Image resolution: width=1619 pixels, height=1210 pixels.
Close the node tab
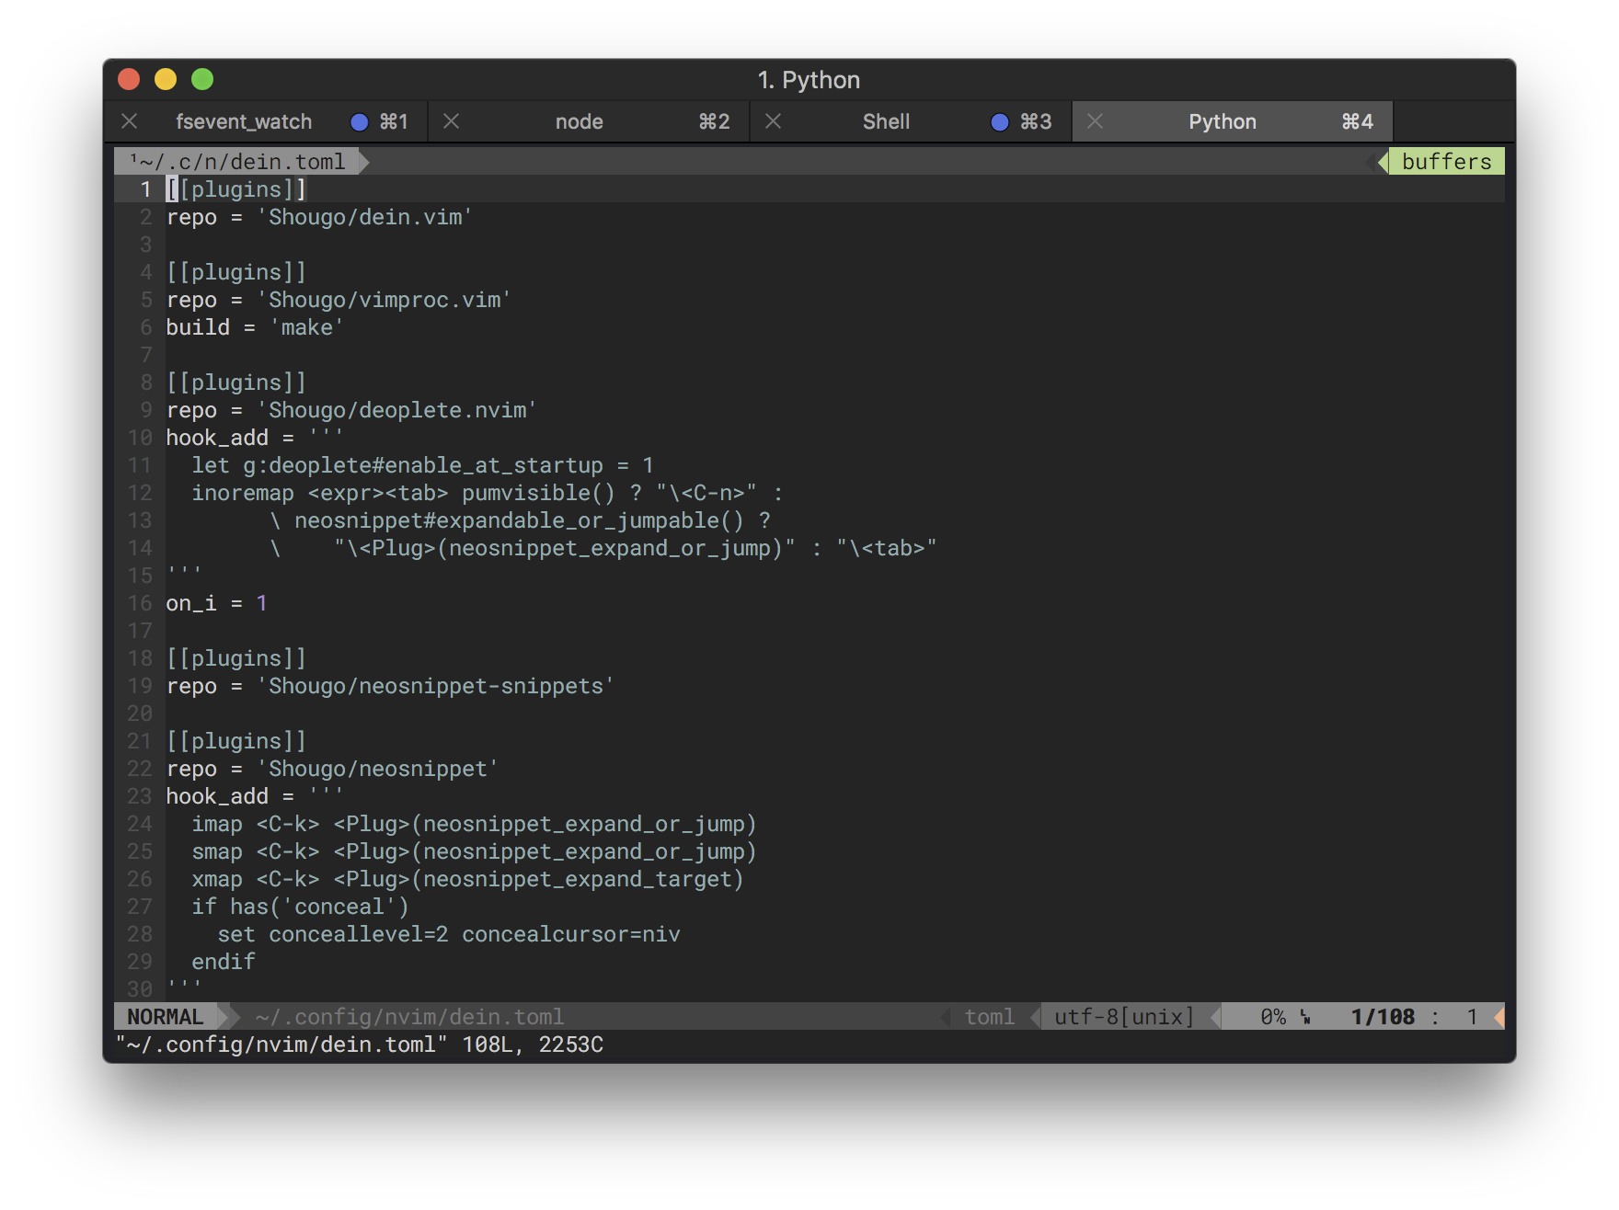[x=451, y=121]
